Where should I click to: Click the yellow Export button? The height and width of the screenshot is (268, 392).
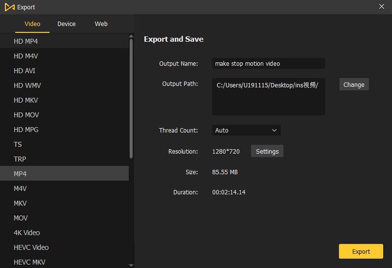pos(361,251)
